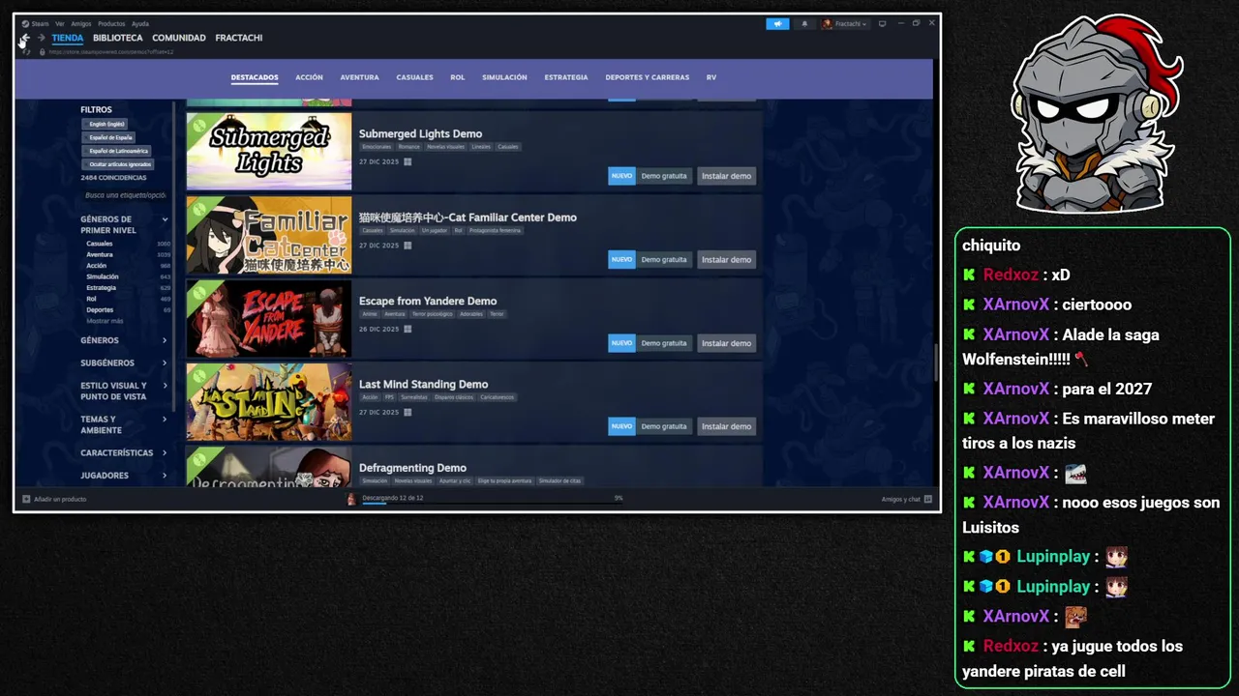Screen dimensions: 1239x696
Task: Switch to Big Picture mode monitor icon
Action: tap(882, 23)
